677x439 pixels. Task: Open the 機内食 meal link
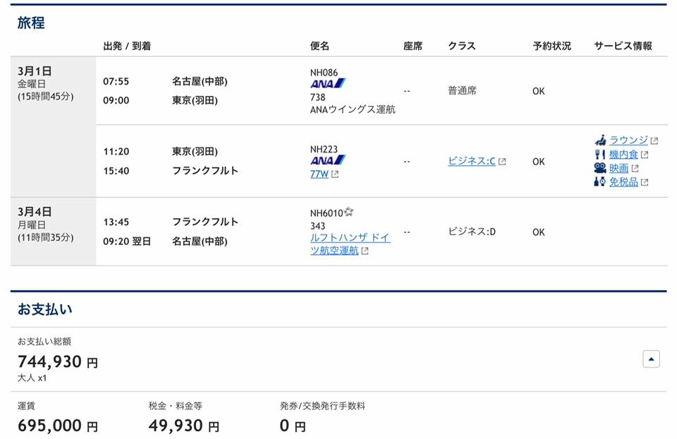(623, 155)
